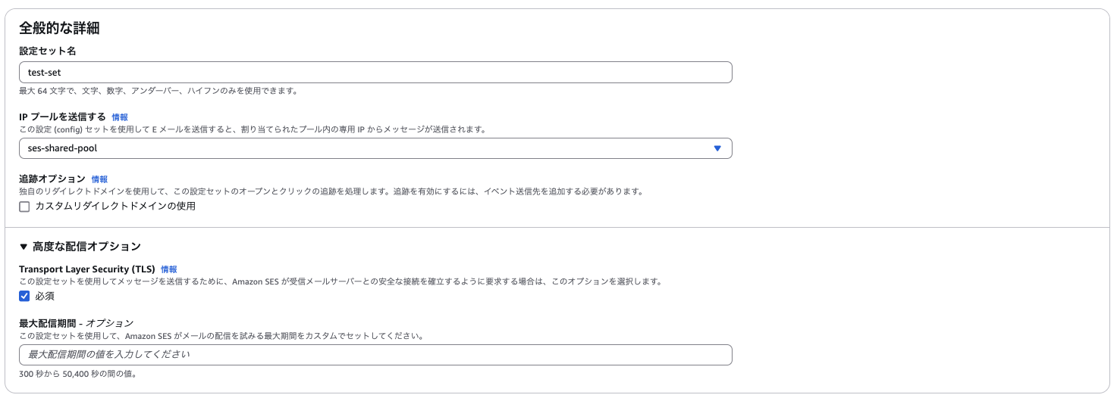1117x398 pixels.
Task: Click the 必須 label text
Action: 45,296
